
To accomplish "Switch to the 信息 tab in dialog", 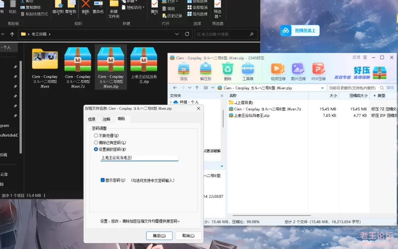I will click(92, 119).
